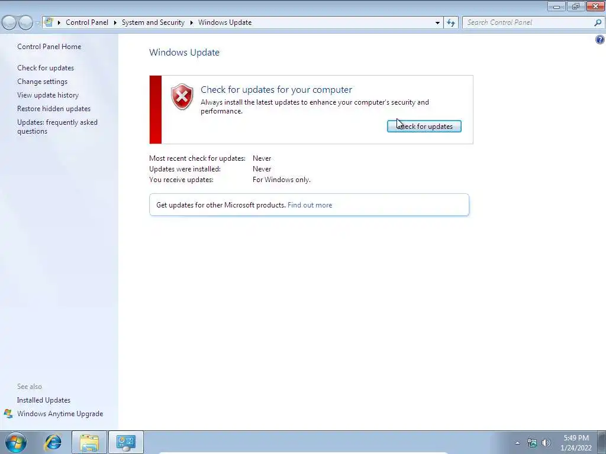606x454 pixels.
Task: Minimize the Control Panel window
Action: [556, 6]
